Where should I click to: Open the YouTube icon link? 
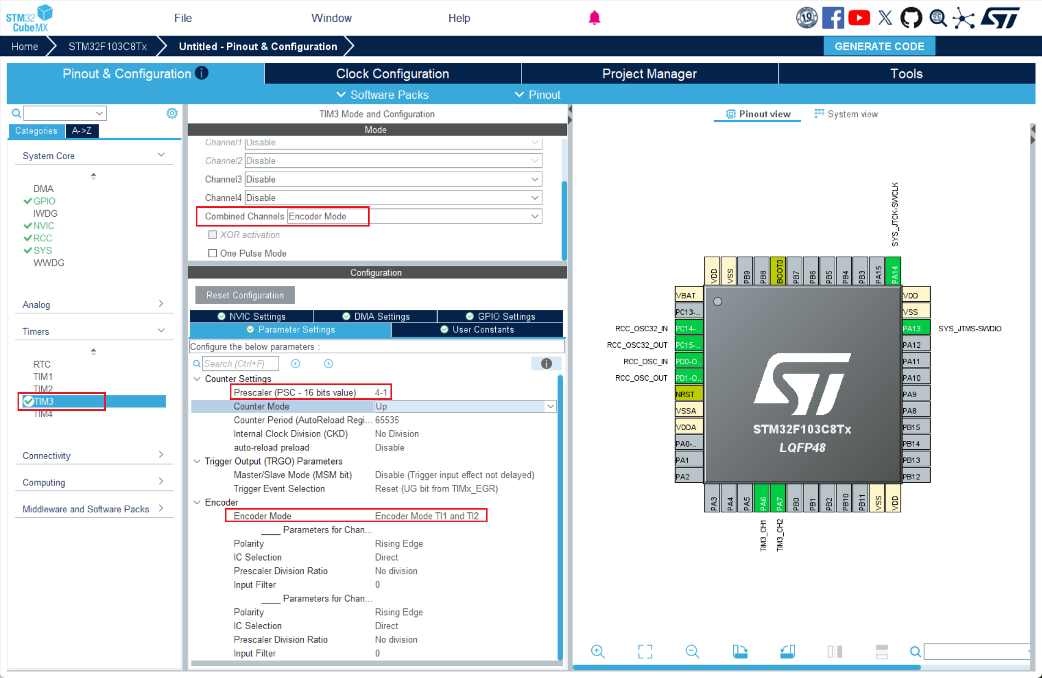tap(859, 18)
